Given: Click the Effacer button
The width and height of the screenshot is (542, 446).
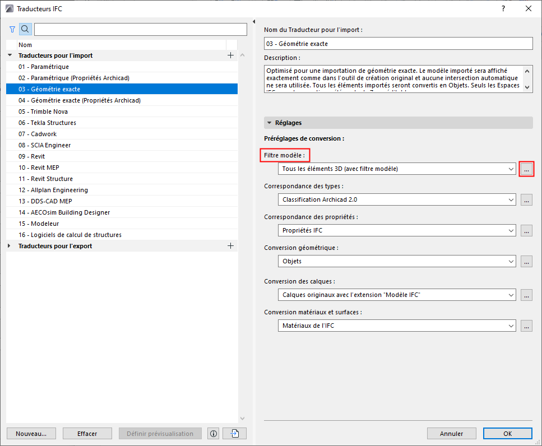Looking at the screenshot, I should click(x=87, y=434).
